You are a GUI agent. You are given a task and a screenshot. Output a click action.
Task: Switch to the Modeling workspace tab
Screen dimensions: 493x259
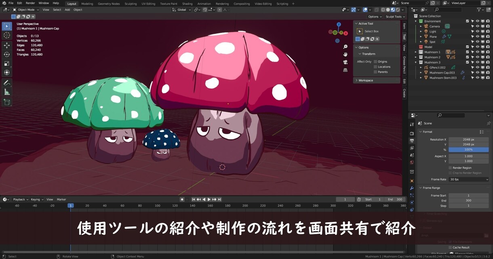point(87,4)
